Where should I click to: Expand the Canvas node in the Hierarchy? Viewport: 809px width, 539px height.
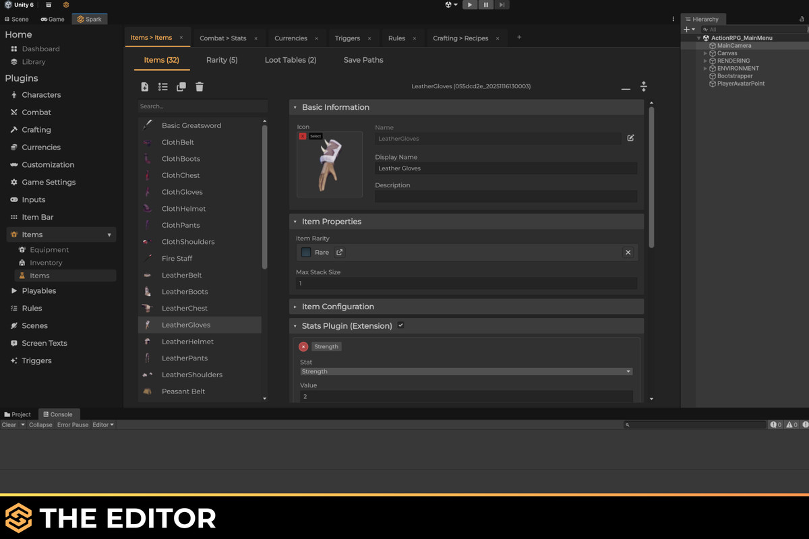705,53
